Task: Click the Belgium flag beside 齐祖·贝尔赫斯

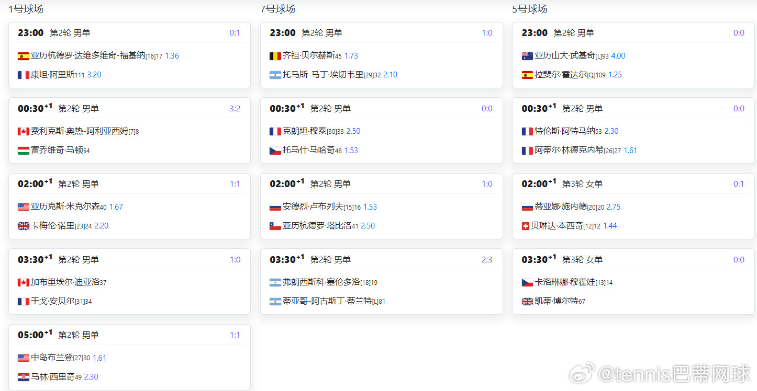Action: tap(275, 56)
